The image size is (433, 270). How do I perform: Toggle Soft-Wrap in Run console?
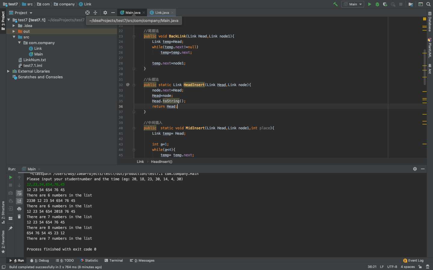coord(19,193)
